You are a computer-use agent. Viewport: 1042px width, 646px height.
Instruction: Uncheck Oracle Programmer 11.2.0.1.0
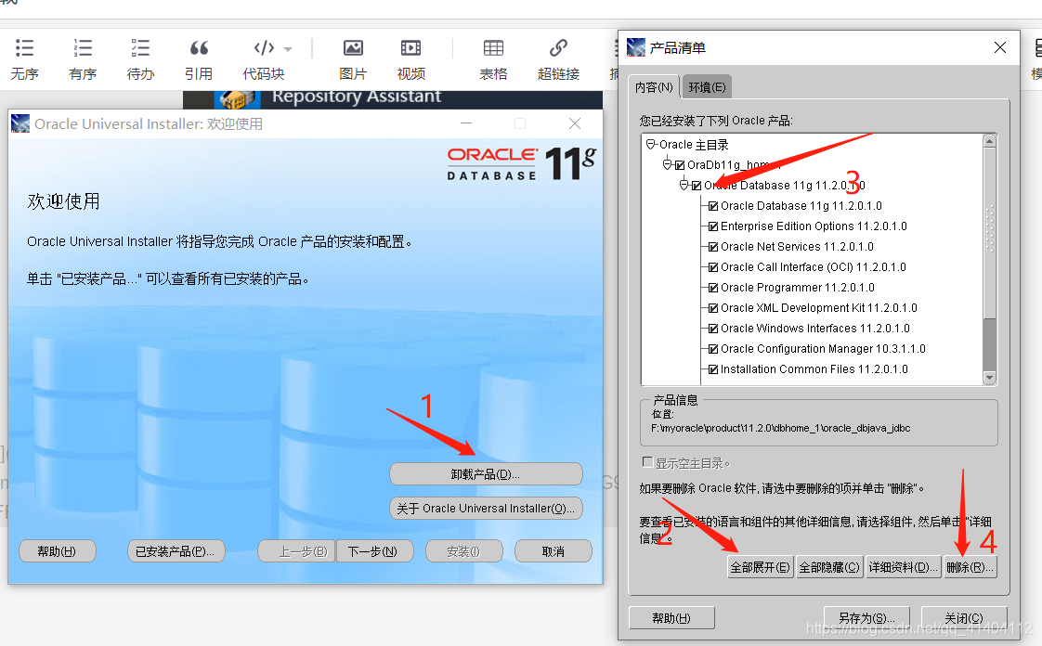pos(713,288)
